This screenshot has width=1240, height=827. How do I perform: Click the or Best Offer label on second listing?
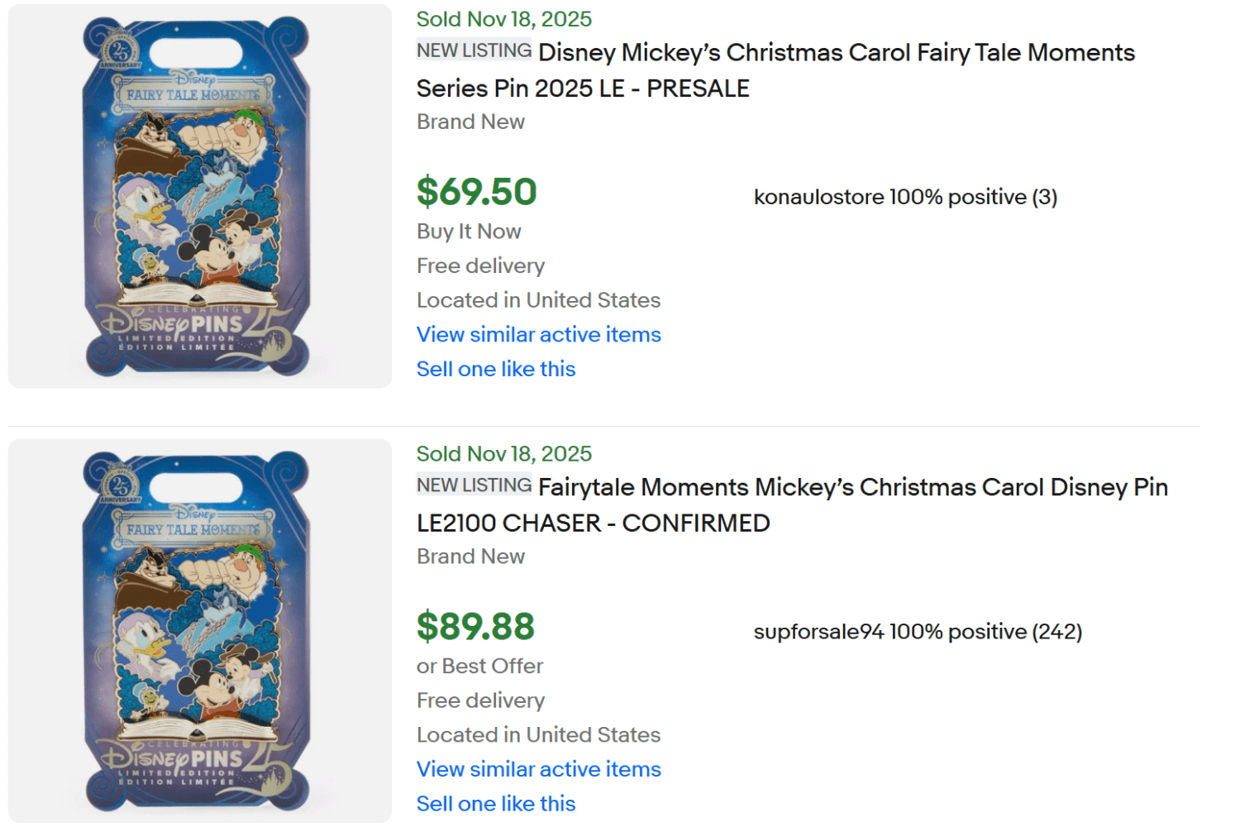pyautogui.click(x=479, y=666)
